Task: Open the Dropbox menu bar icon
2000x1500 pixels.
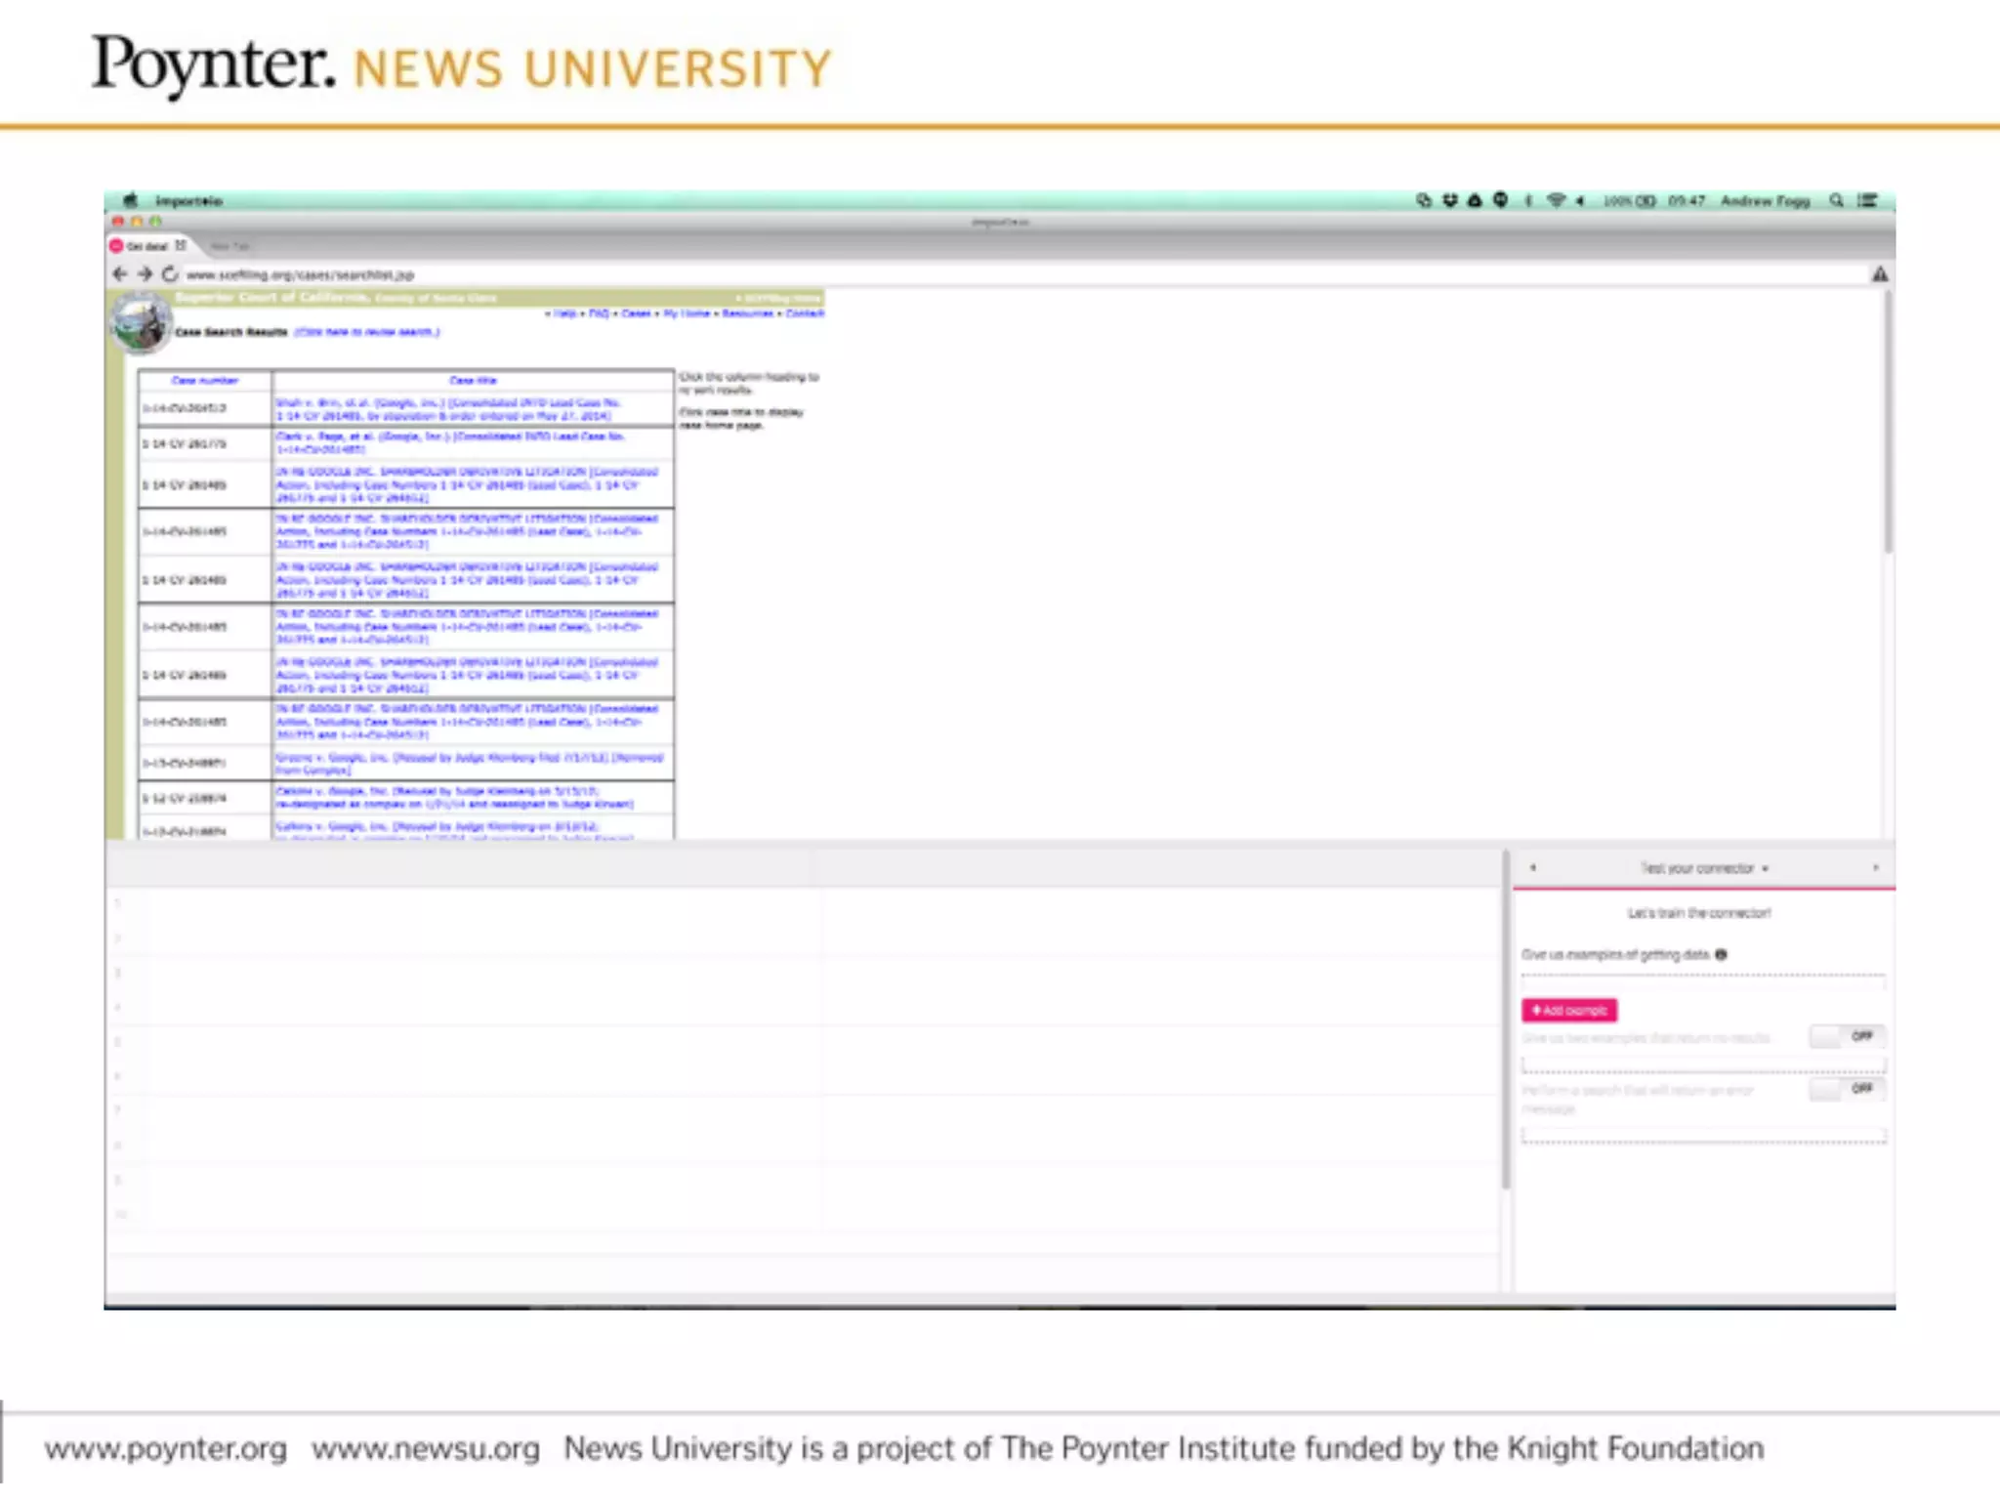Action: coord(1450,200)
